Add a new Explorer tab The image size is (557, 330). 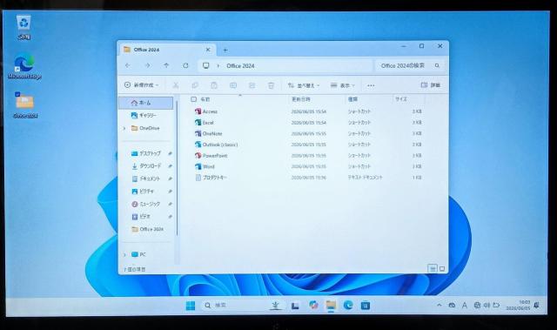[225, 51]
